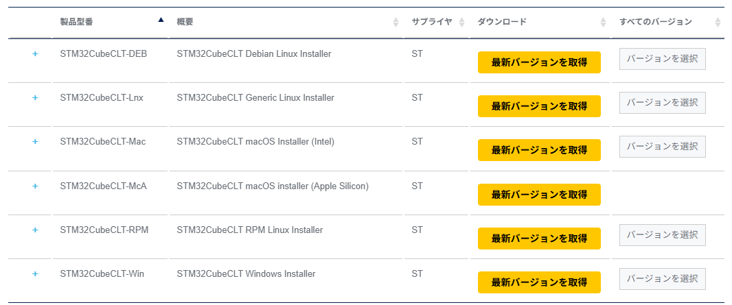This screenshot has width=732, height=305.
Task: Click plus icon beside STM32CubeCLT-RPM
Action: tap(35, 230)
